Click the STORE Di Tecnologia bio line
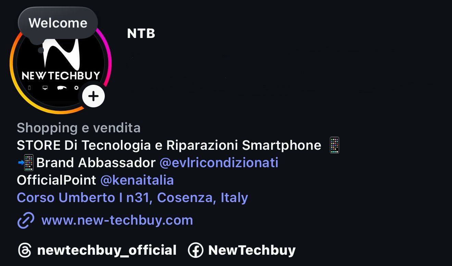Image resolution: width=452 pixels, height=266 pixels. 169,145
